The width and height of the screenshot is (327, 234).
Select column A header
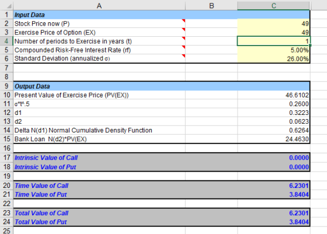[99, 6]
